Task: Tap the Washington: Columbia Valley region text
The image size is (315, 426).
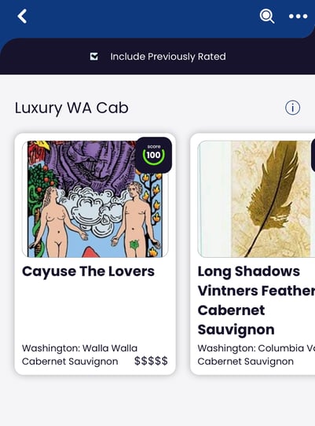Action: (x=256, y=348)
